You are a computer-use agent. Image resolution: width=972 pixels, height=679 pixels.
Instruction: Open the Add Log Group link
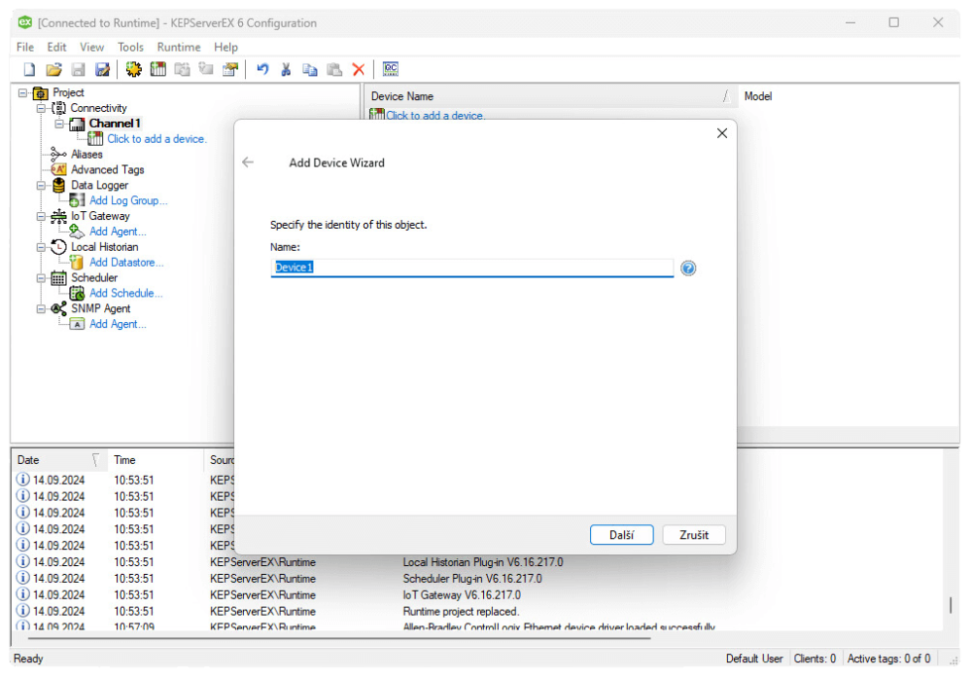point(126,200)
